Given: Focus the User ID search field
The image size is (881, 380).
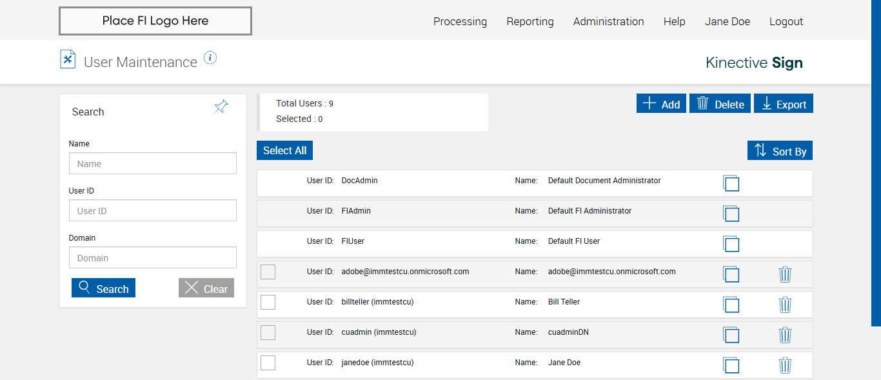Looking at the screenshot, I should point(153,211).
